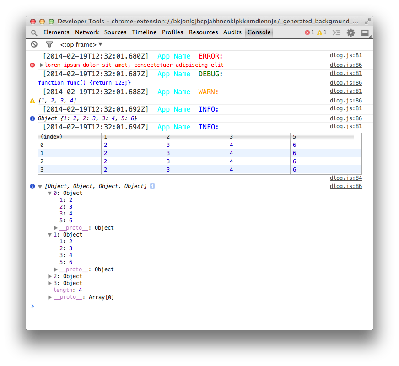This screenshot has width=399, height=366.
Task: Clear the console with the ban icon
Action: click(x=34, y=44)
